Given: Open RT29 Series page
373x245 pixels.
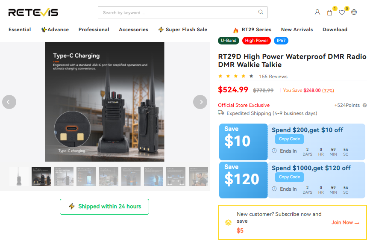Looking at the screenshot, I should [x=252, y=30].
